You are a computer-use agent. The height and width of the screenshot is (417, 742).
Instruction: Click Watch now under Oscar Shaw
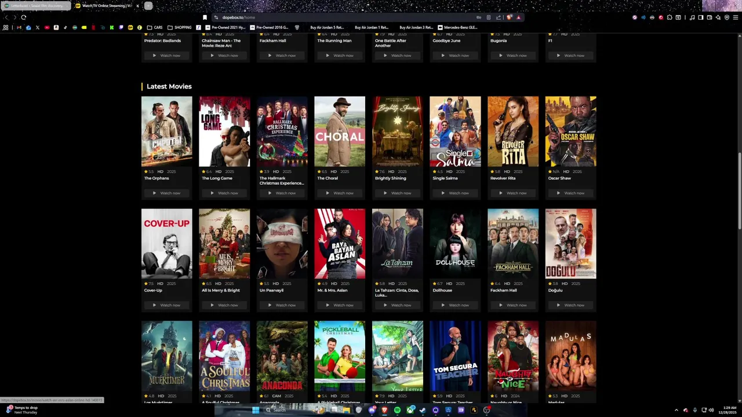pyautogui.click(x=570, y=193)
